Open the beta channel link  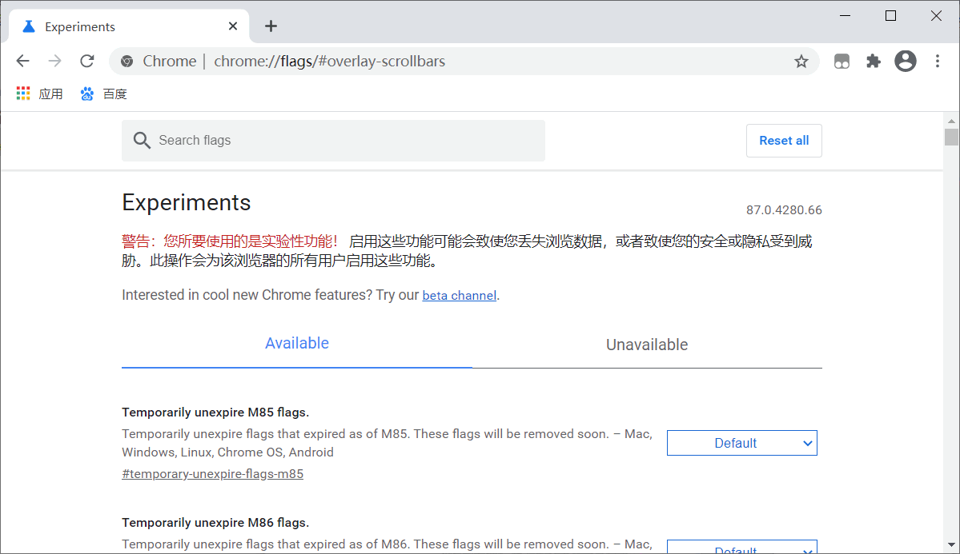459,295
